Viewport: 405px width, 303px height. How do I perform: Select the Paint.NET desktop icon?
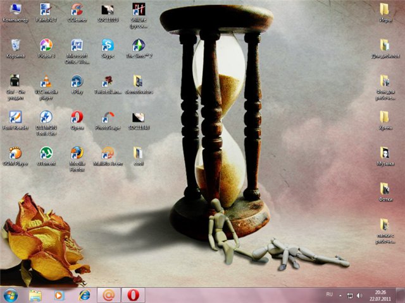(x=46, y=10)
